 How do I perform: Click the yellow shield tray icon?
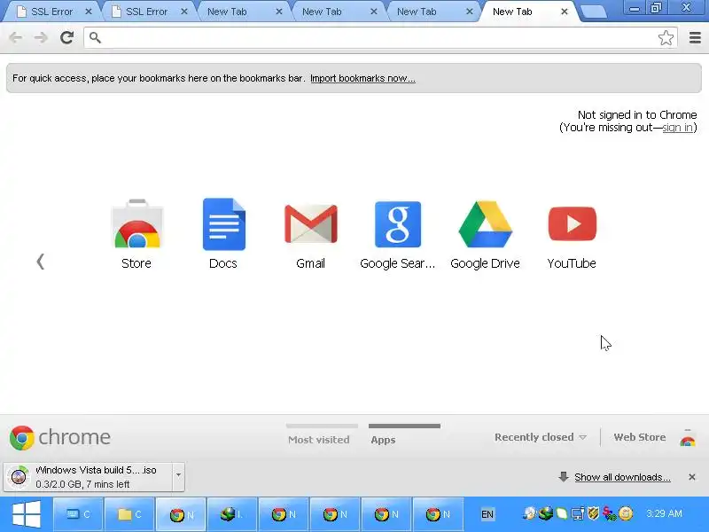593,513
